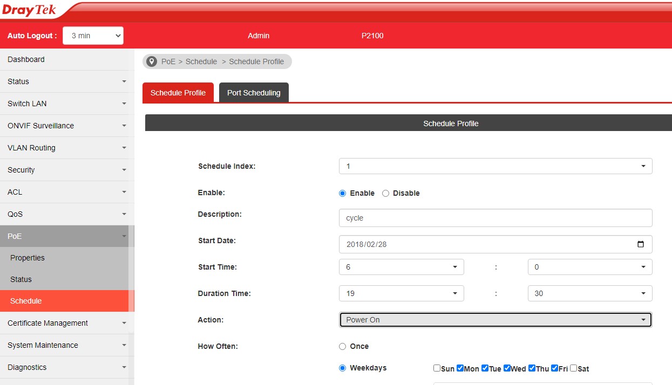The width and height of the screenshot is (672, 385).
Task: Open the Duration Time minutes dropdown
Action: tap(589, 293)
